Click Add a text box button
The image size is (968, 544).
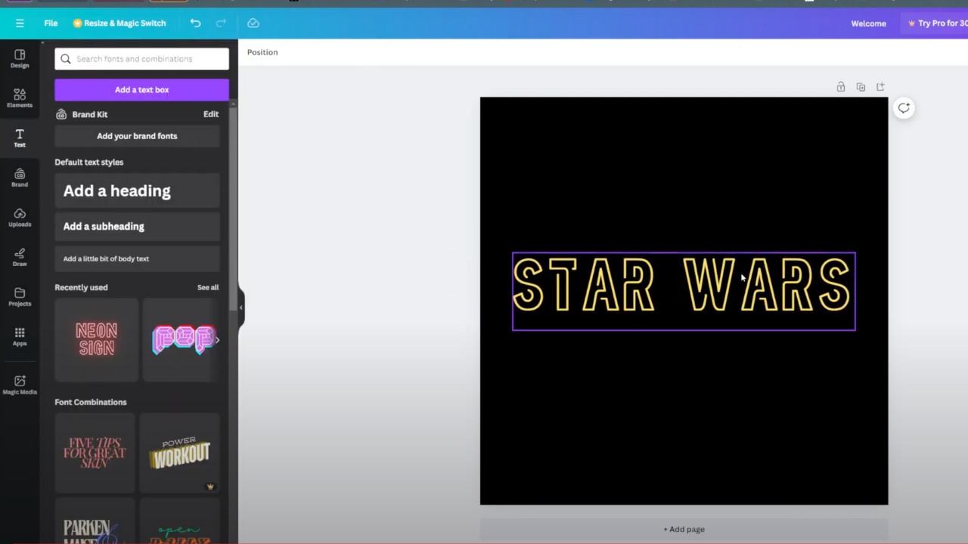(x=141, y=90)
